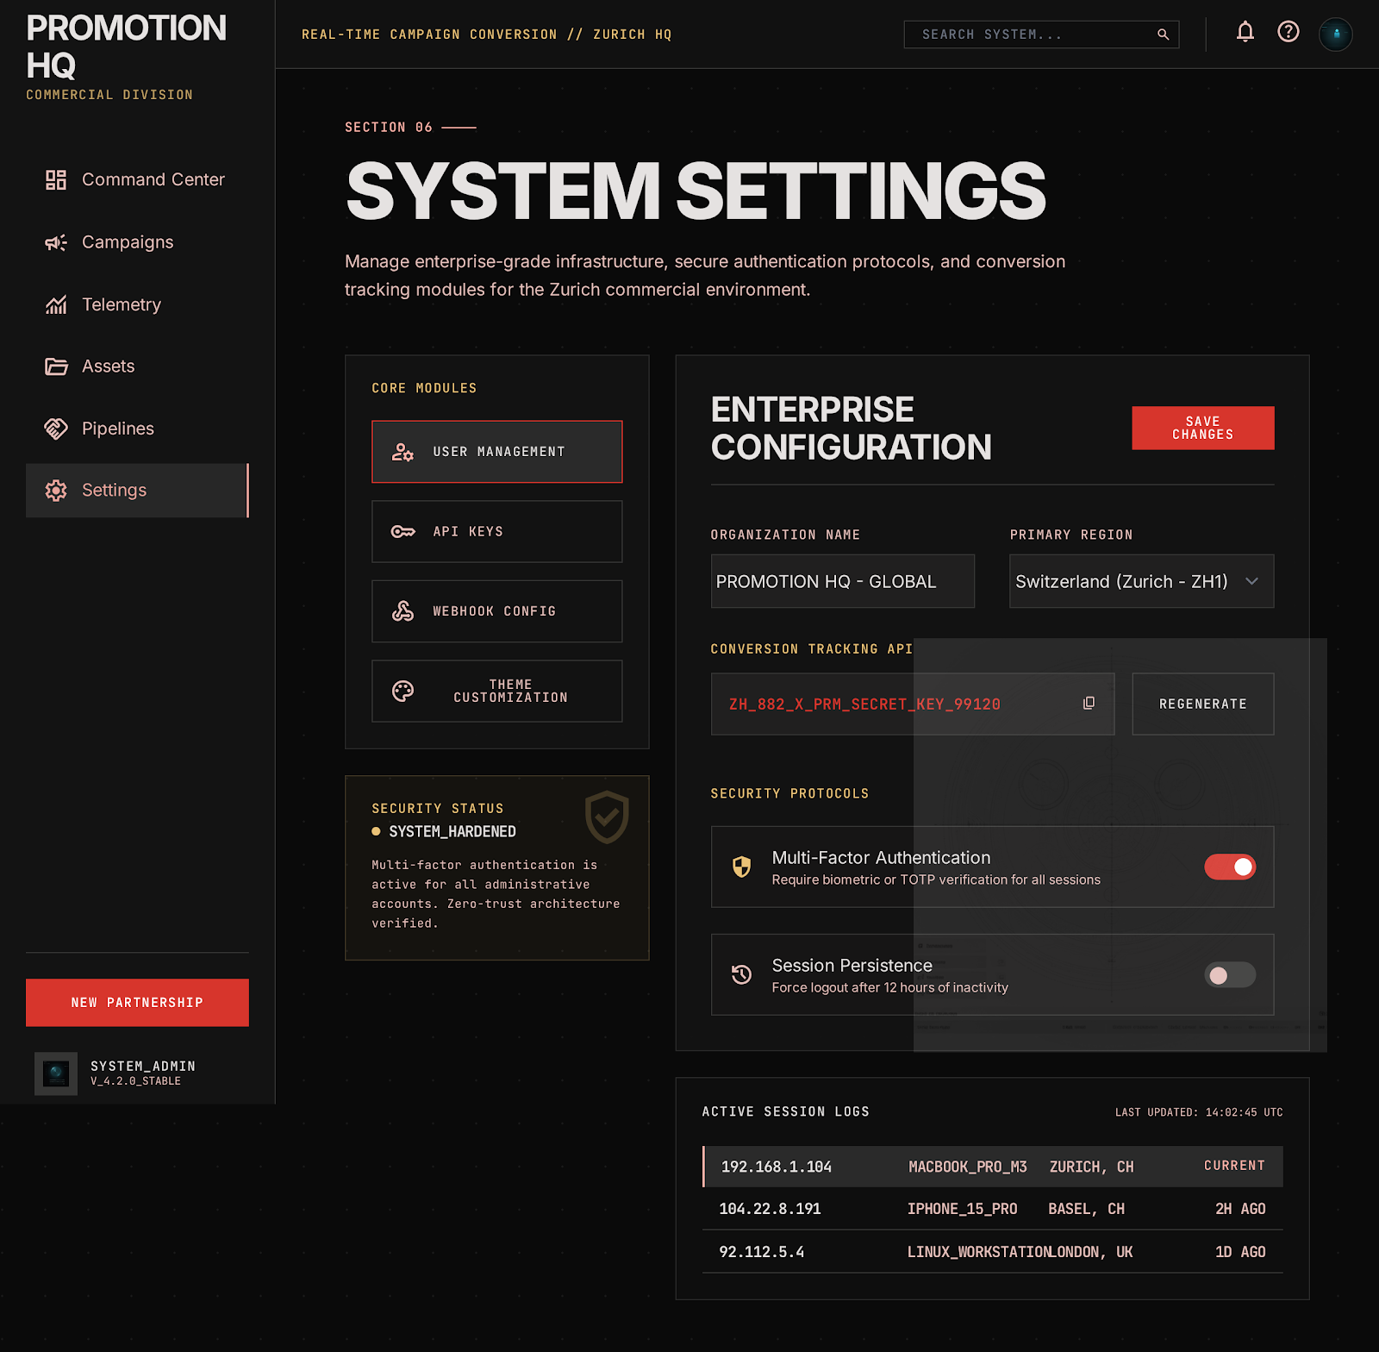
Task: Open the user avatar in top bar
Action: [x=1335, y=34]
